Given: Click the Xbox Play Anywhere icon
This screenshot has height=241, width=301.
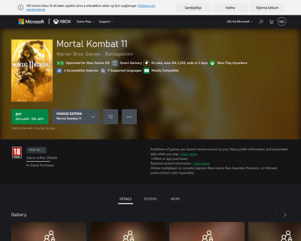Looking at the screenshot, I should pyautogui.click(x=212, y=63).
